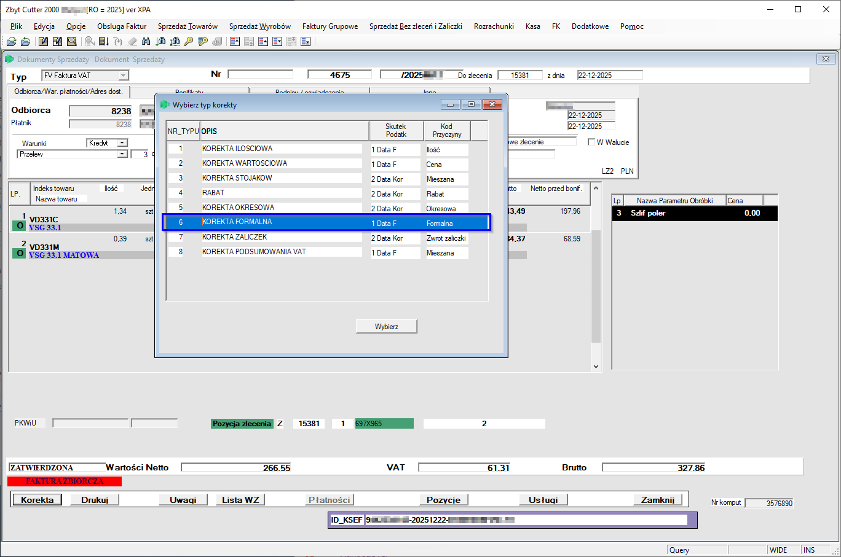841x557 pixels.
Task: Click the Drukuj button
Action: click(x=95, y=500)
